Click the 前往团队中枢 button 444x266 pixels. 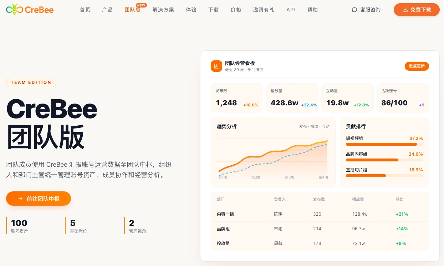tap(39, 199)
